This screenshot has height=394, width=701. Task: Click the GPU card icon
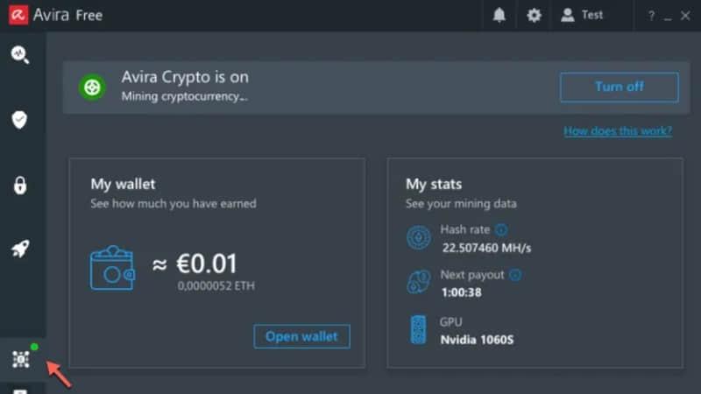[418, 330]
